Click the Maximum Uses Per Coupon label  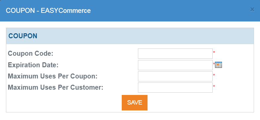click(x=53, y=76)
